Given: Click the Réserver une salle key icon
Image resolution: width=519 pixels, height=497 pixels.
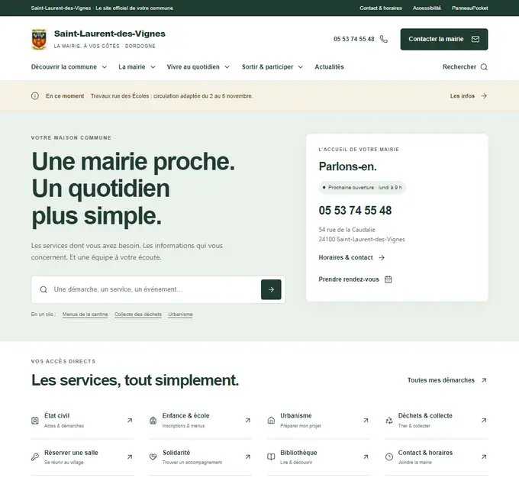Looking at the screenshot, I should (x=35, y=457).
